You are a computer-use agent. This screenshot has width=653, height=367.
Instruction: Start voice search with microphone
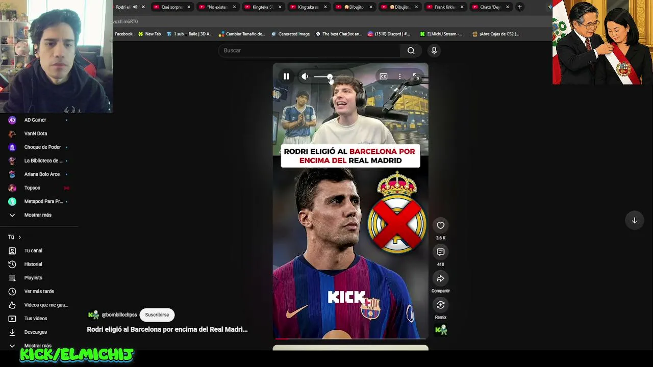pyautogui.click(x=434, y=50)
